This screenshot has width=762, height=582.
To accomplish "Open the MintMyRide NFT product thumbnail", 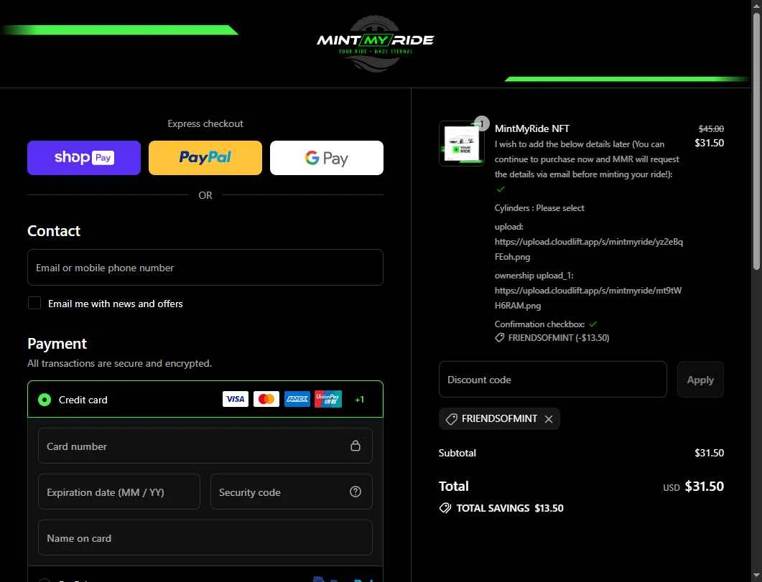I will coord(462,144).
